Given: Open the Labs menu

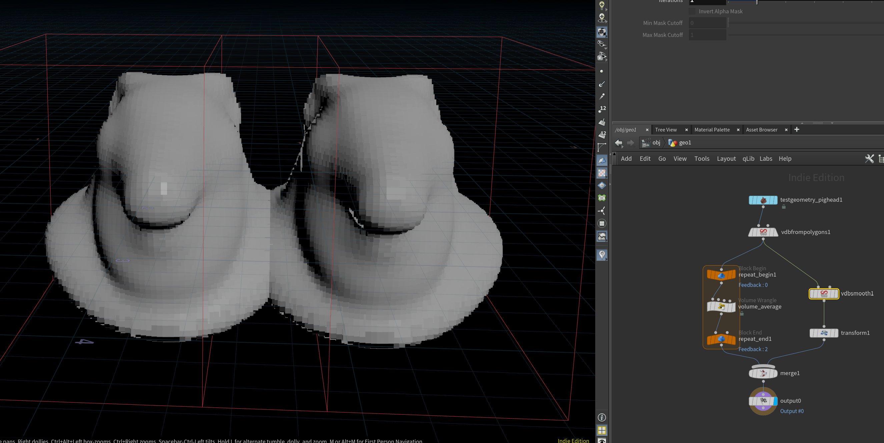Looking at the screenshot, I should [765, 159].
